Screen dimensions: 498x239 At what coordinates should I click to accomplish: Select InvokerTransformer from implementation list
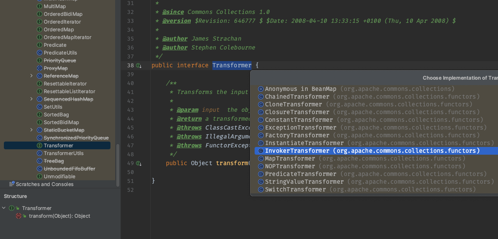tap(297, 151)
